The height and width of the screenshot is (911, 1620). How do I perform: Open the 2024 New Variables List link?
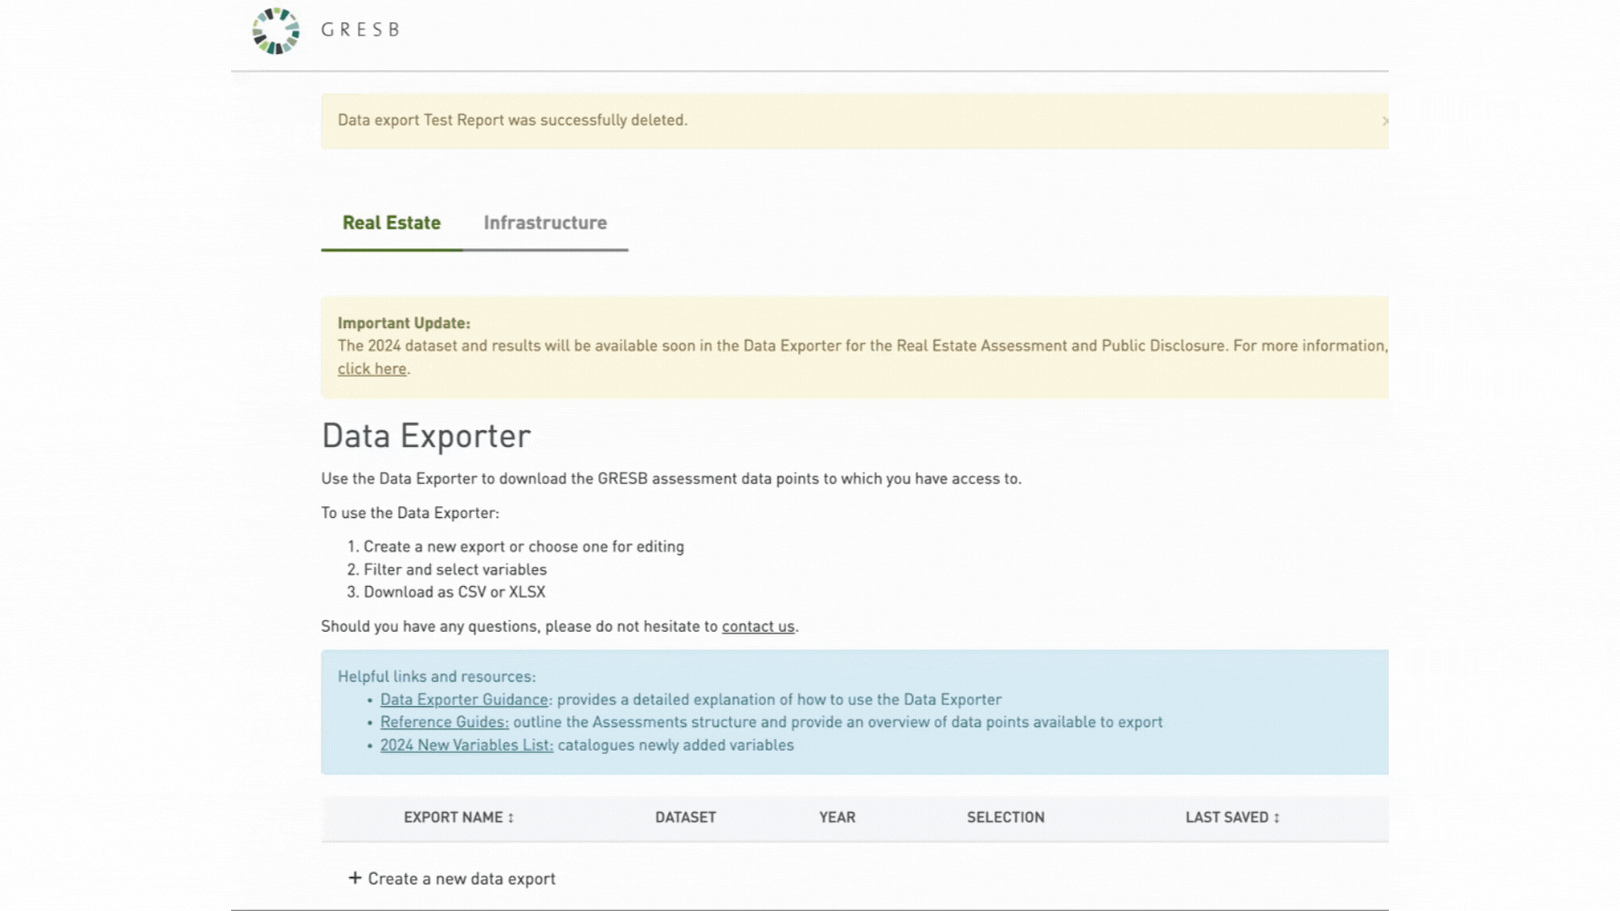pos(467,745)
